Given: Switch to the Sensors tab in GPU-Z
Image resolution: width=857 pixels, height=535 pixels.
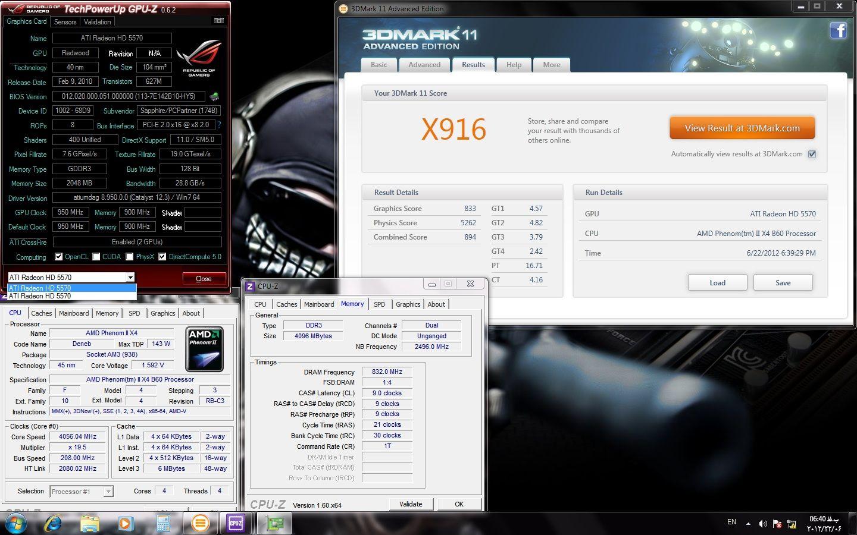Looking at the screenshot, I should click(x=65, y=22).
